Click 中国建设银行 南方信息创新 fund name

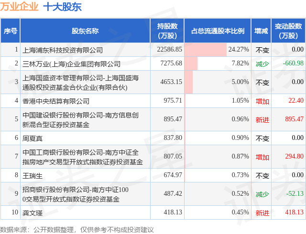81,120
